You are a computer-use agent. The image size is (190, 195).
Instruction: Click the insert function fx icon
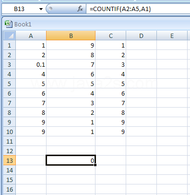pyautogui.click(x=80, y=9)
